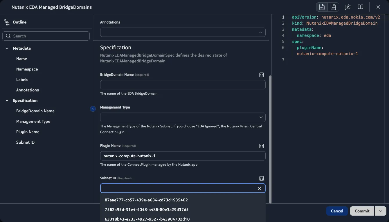The height and width of the screenshot is (222, 389).
Task: Switch editor view to JSON format
Action: point(333,7)
